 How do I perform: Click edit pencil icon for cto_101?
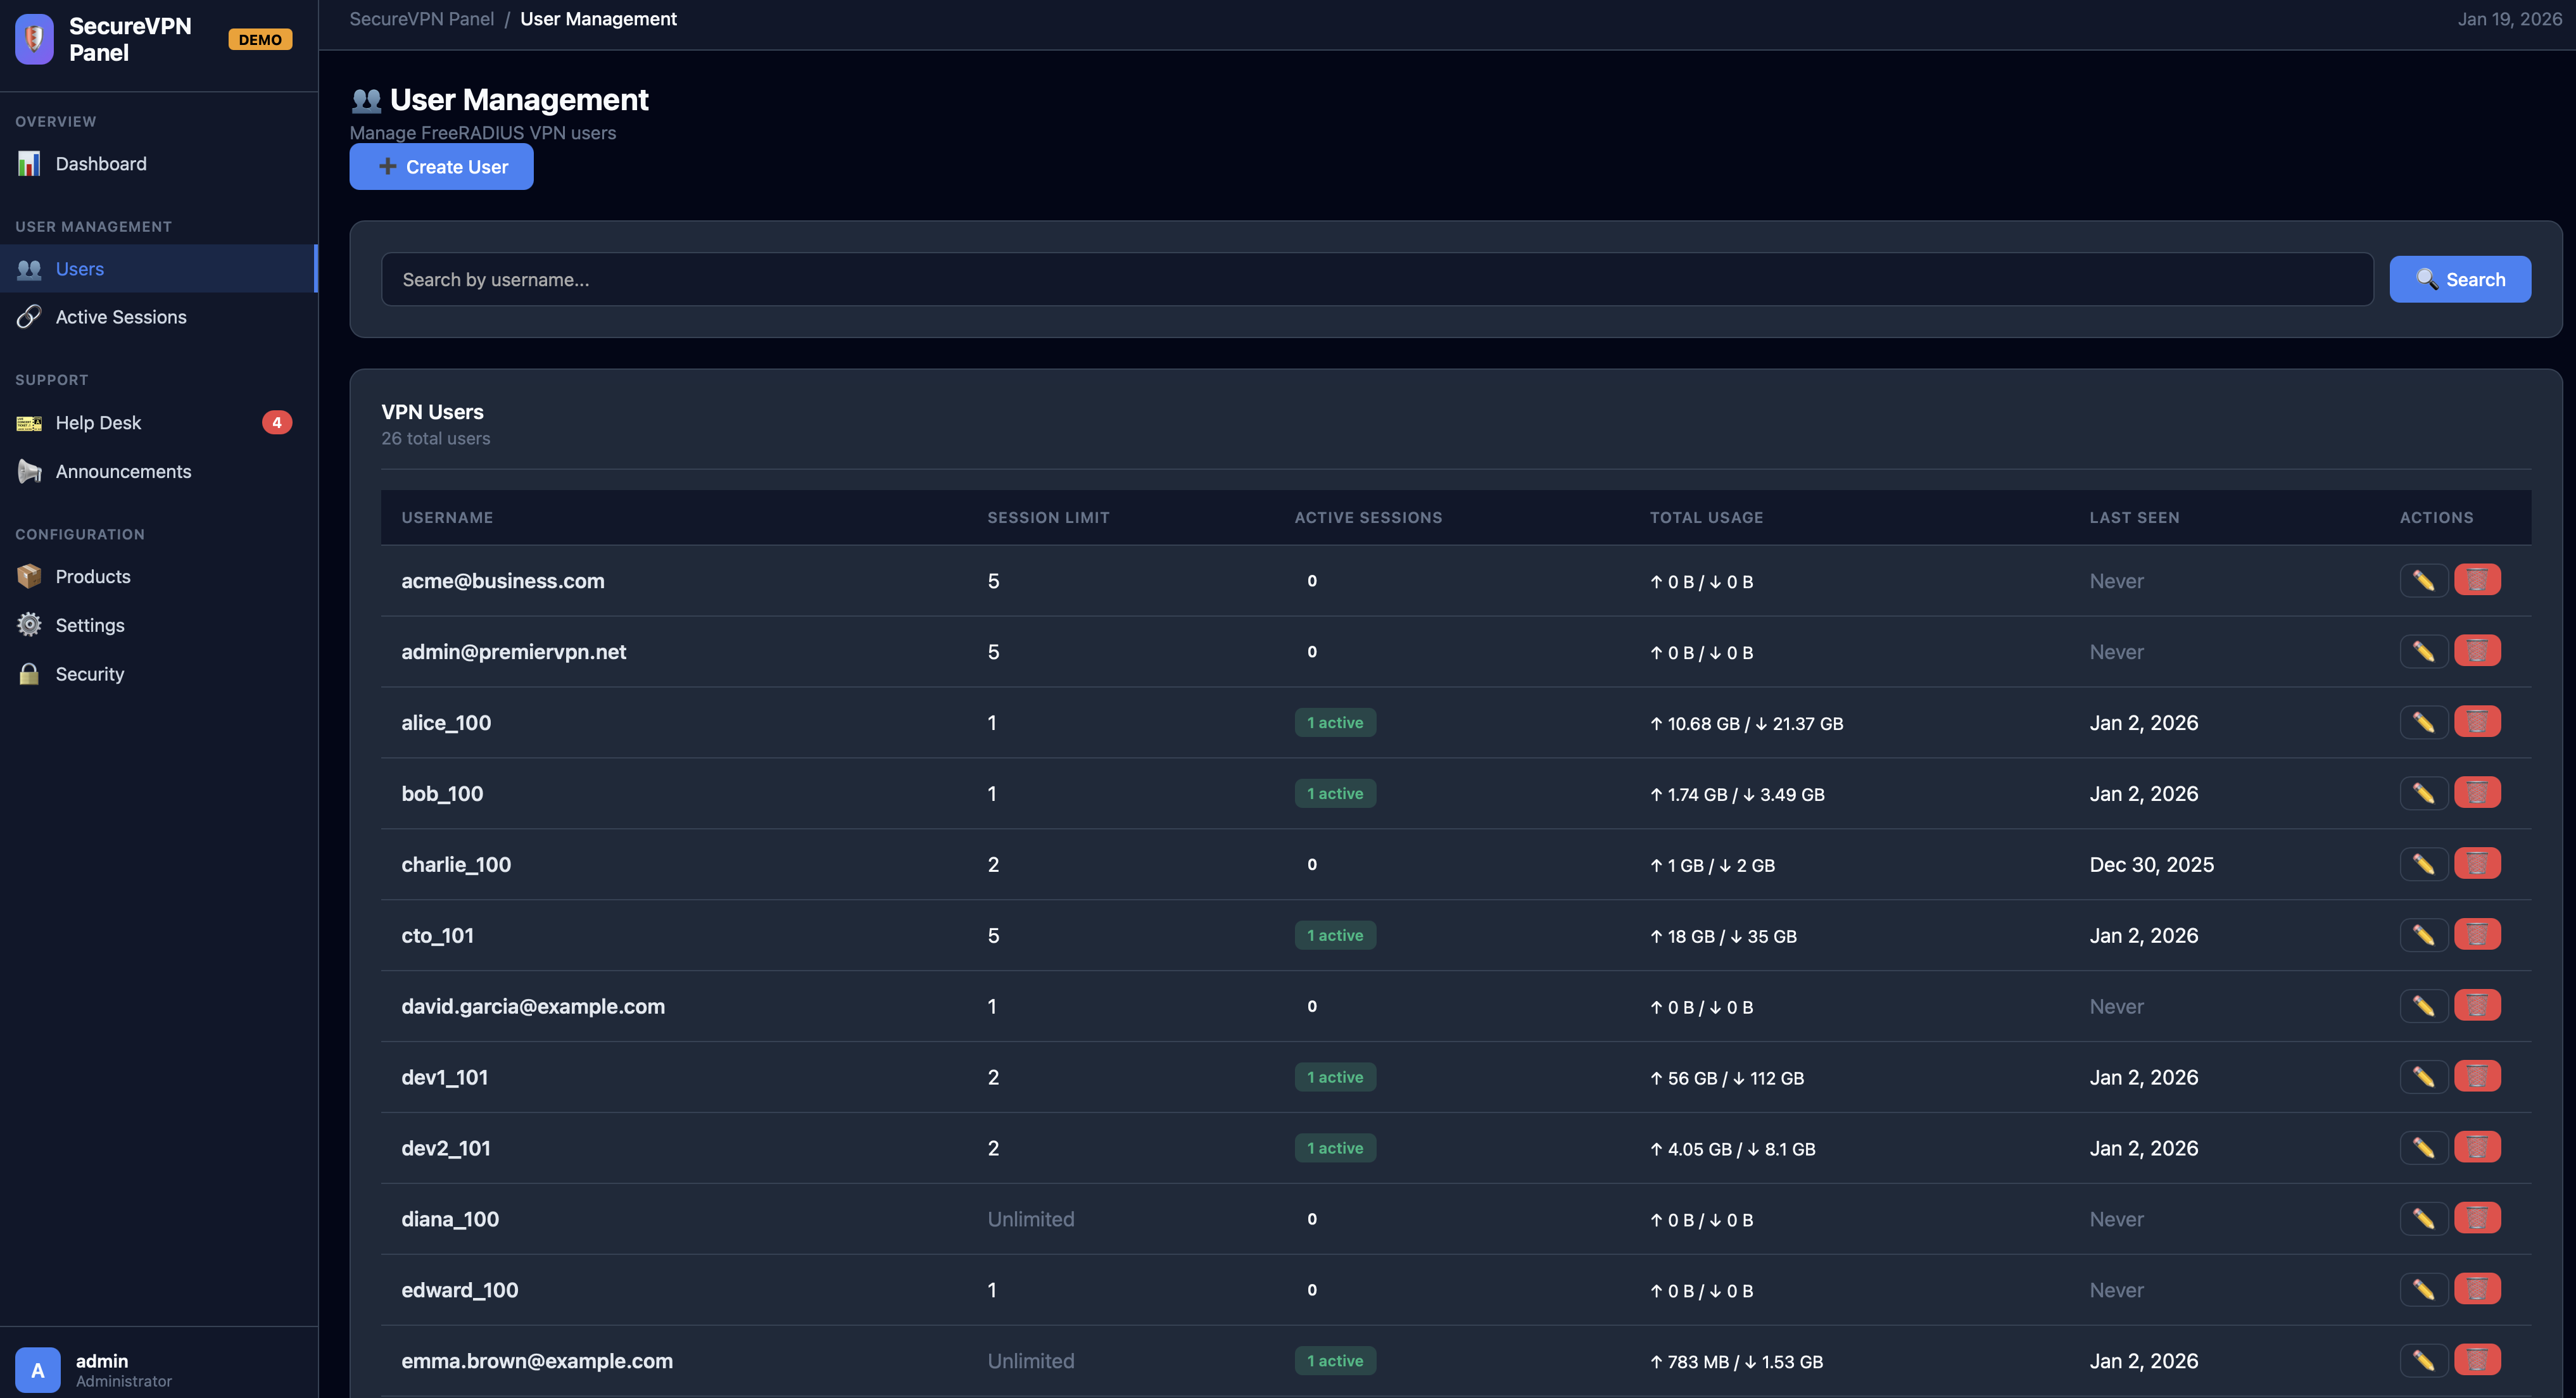click(x=2423, y=935)
